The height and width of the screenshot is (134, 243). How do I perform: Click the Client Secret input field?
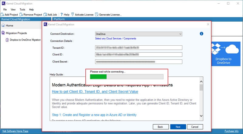coord(139,62)
